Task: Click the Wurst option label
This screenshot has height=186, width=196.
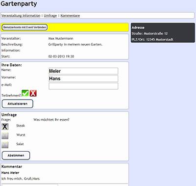Action: click(21, 135)
